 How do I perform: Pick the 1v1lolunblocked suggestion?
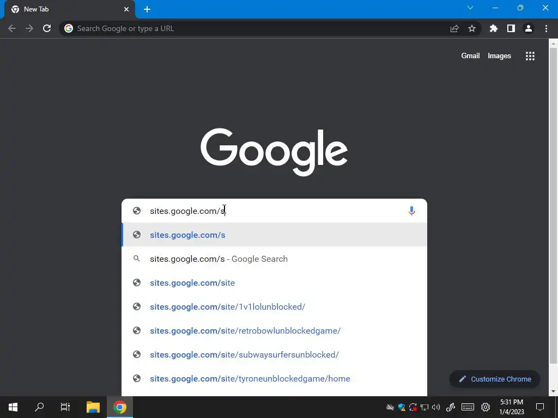[274, 307]
